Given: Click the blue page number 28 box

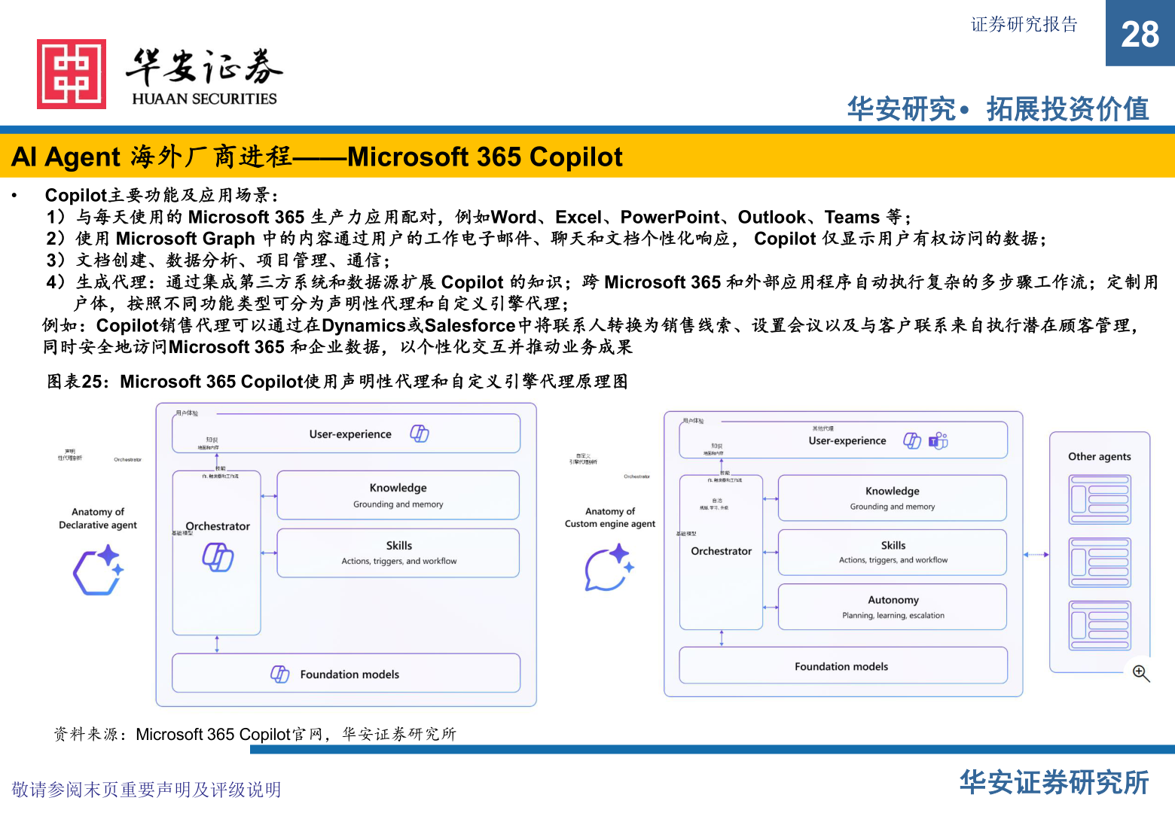Looking at the screenshot, I should (1140, 33).
